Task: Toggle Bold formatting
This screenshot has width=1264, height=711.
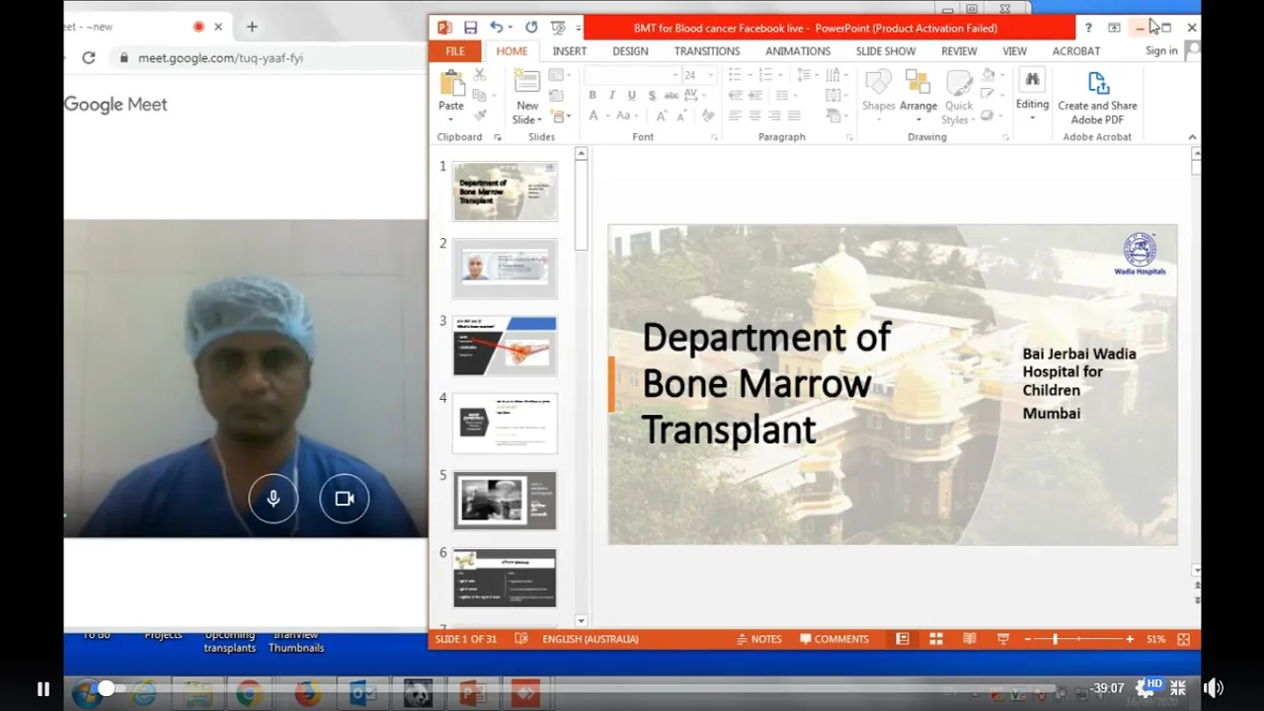Action: pos(592,95)
